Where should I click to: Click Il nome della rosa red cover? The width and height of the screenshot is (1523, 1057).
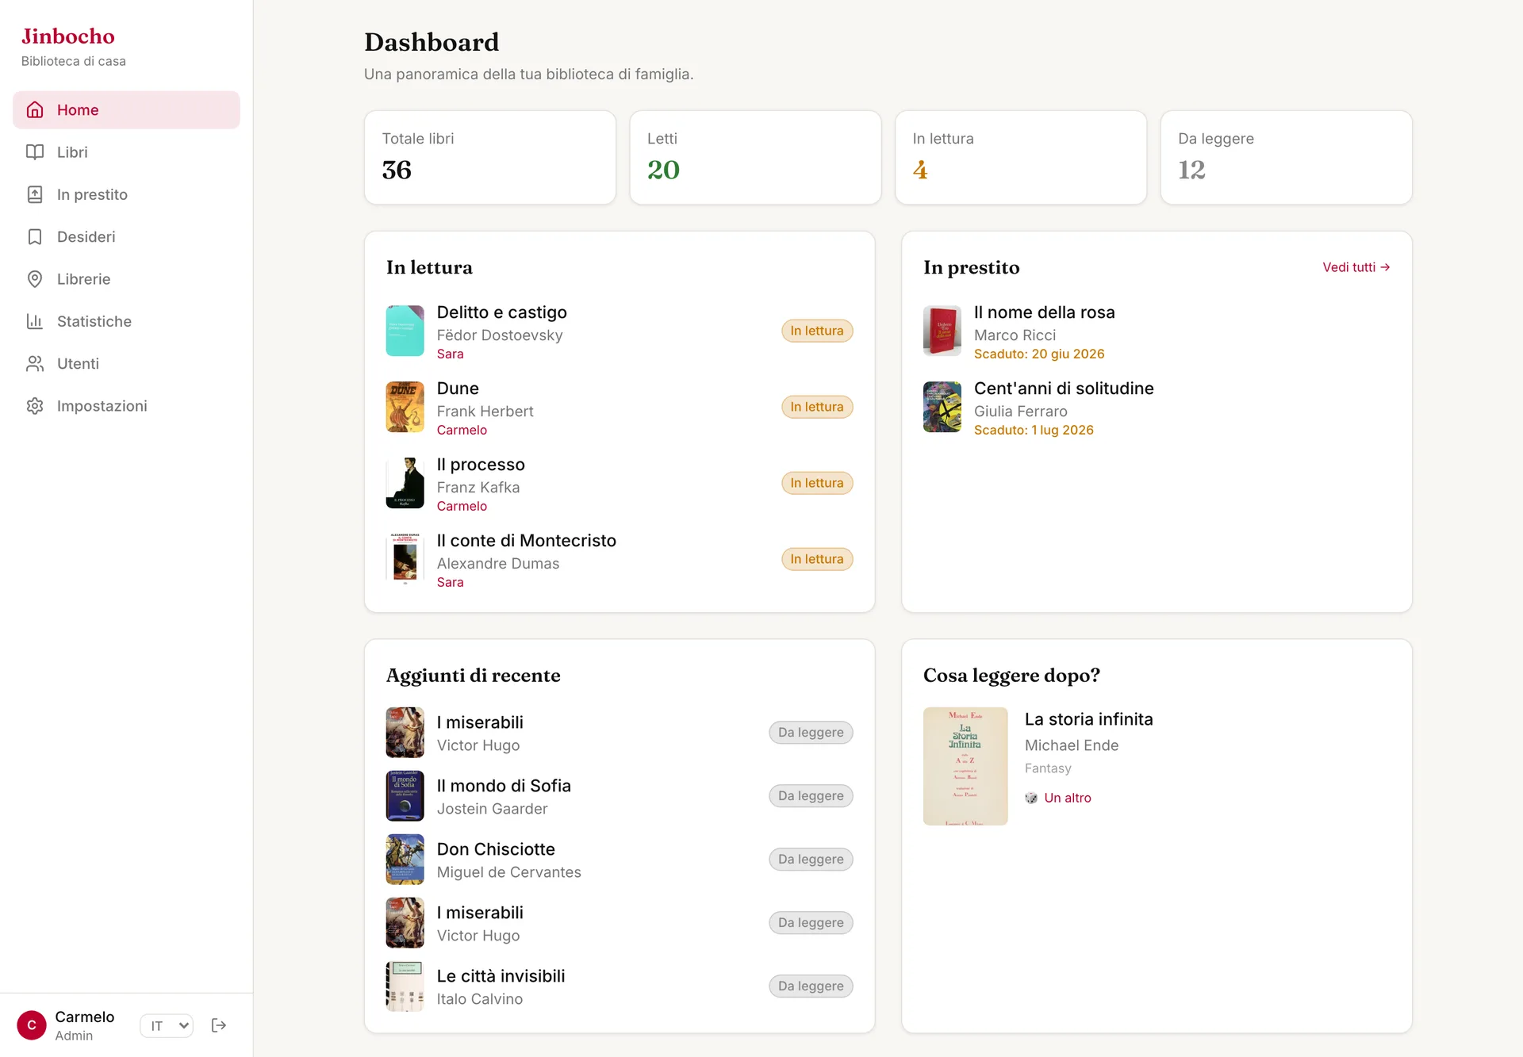942,331
